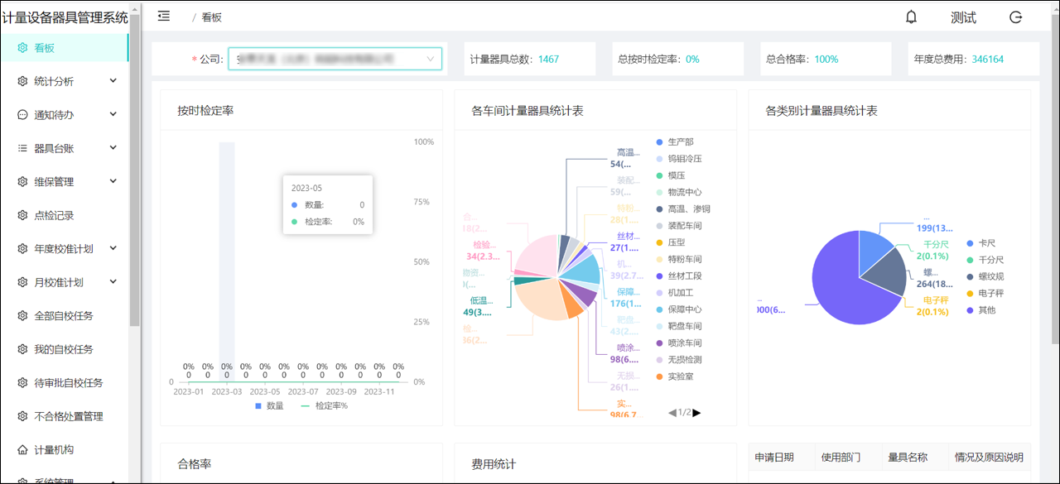The height and width of the screenshot is (484, 1060).
Task: Click the notification bell icon
Action: (x=911, y=17)
